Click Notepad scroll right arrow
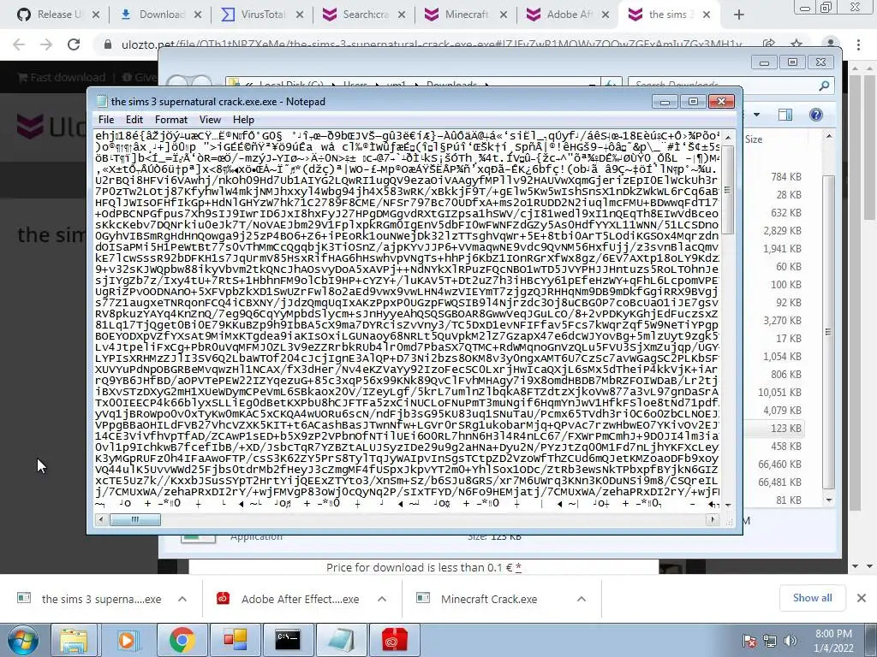 tap(713, 519)
